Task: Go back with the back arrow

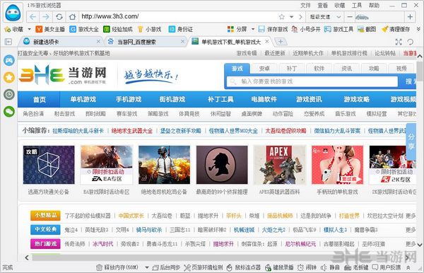Action: tap(33, 17)
